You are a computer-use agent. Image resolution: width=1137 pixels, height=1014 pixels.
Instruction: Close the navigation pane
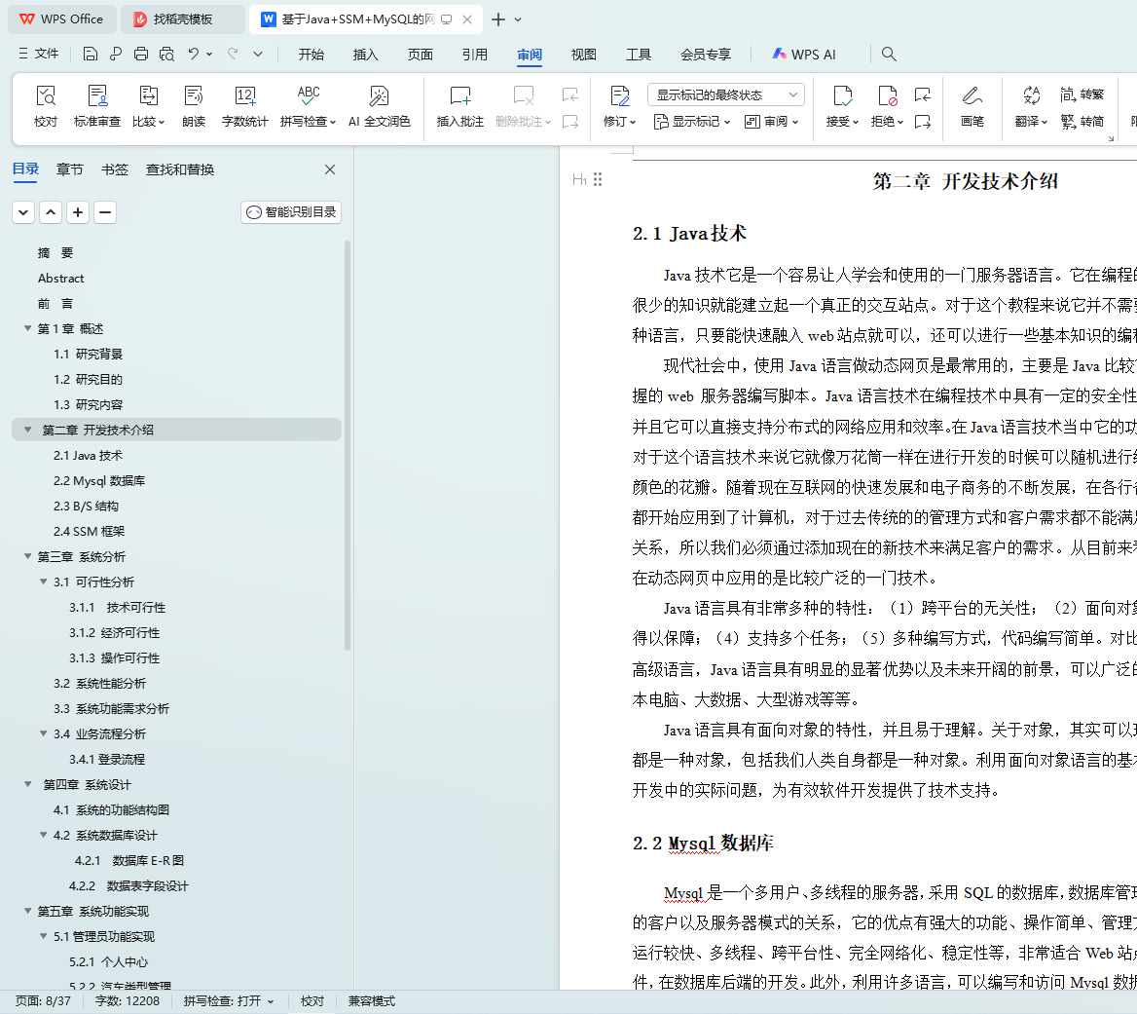330,169
